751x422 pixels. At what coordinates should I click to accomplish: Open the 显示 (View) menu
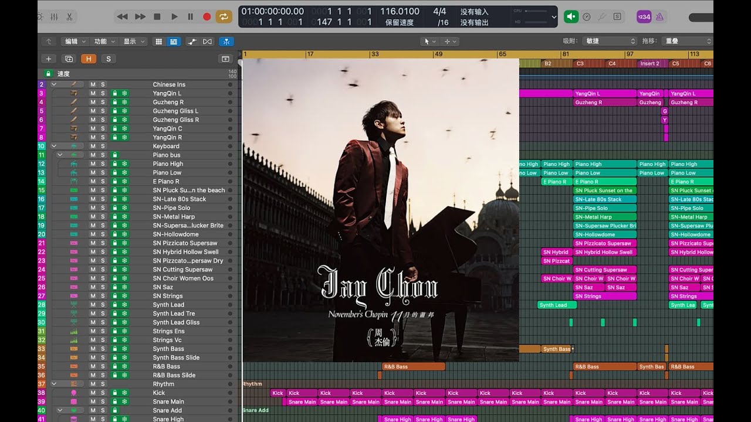(133, 42)
